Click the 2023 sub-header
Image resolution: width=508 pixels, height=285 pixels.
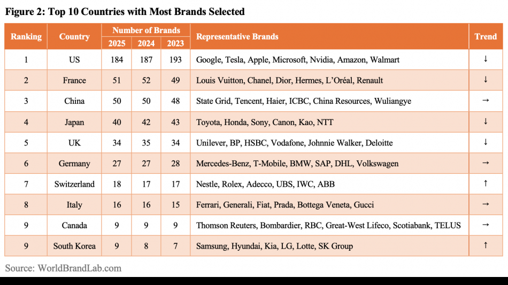click(x=175, y=43)
